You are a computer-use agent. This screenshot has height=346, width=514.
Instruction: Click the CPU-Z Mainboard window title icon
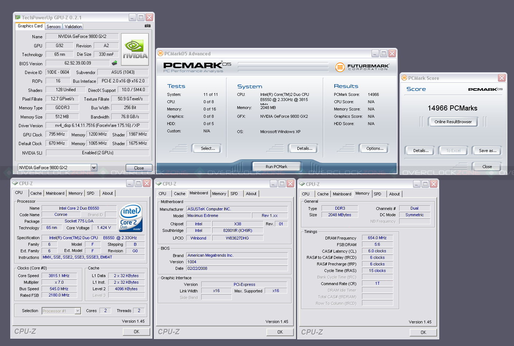(x=159, y=184)
